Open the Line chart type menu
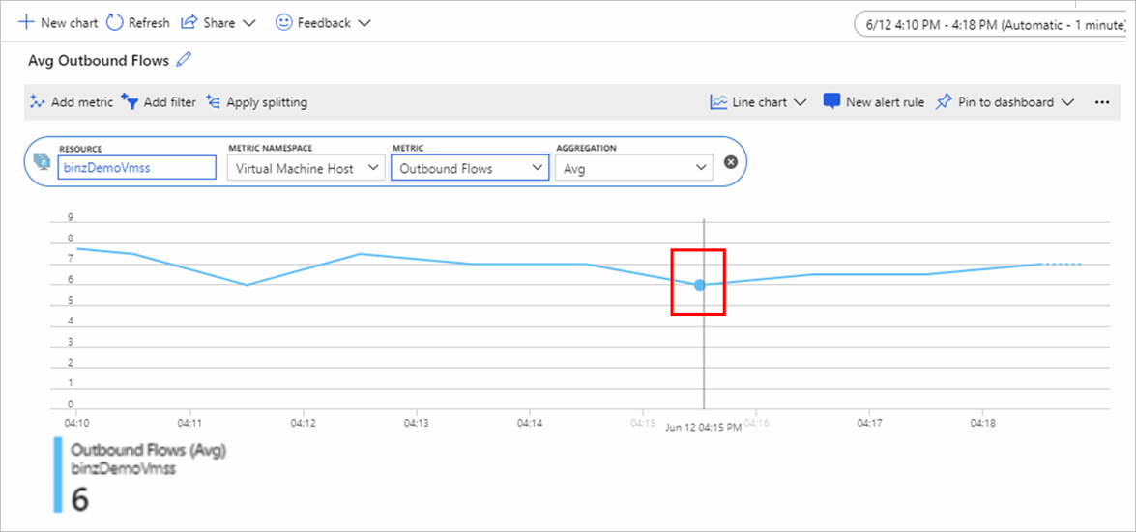This screenshot has height=532, width=1136. point(758,101)
